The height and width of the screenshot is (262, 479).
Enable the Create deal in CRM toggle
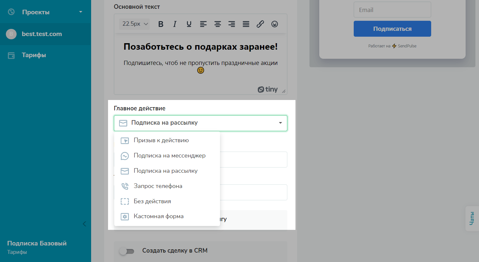pyautogui.click(x=127, y=251)
